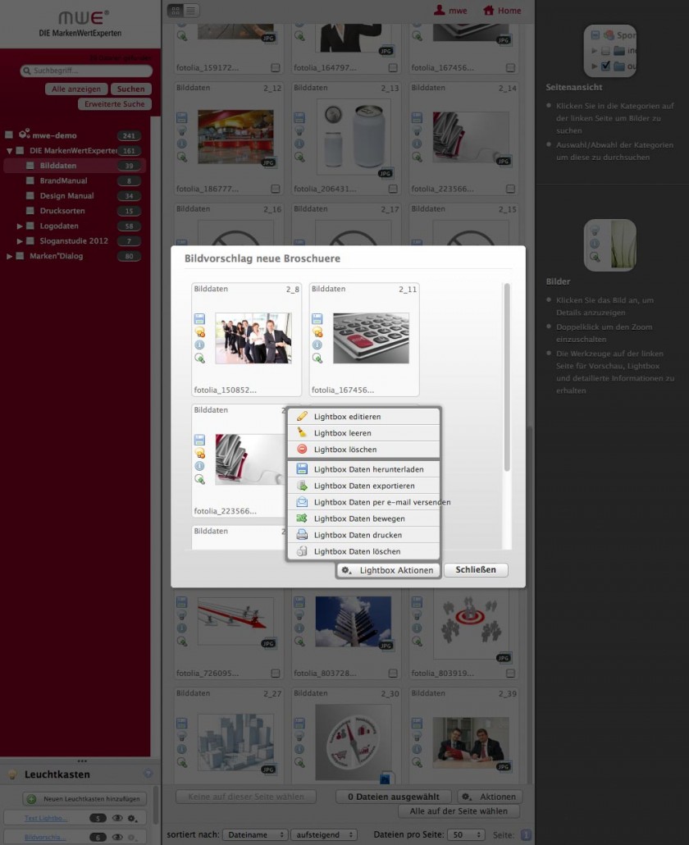Click zoom icon on background fotolia_726095 card
Viewport: 689px width, 845px height.
point(181,642)
